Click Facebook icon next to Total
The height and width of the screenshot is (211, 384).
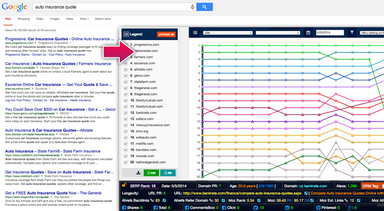[155, 208]
